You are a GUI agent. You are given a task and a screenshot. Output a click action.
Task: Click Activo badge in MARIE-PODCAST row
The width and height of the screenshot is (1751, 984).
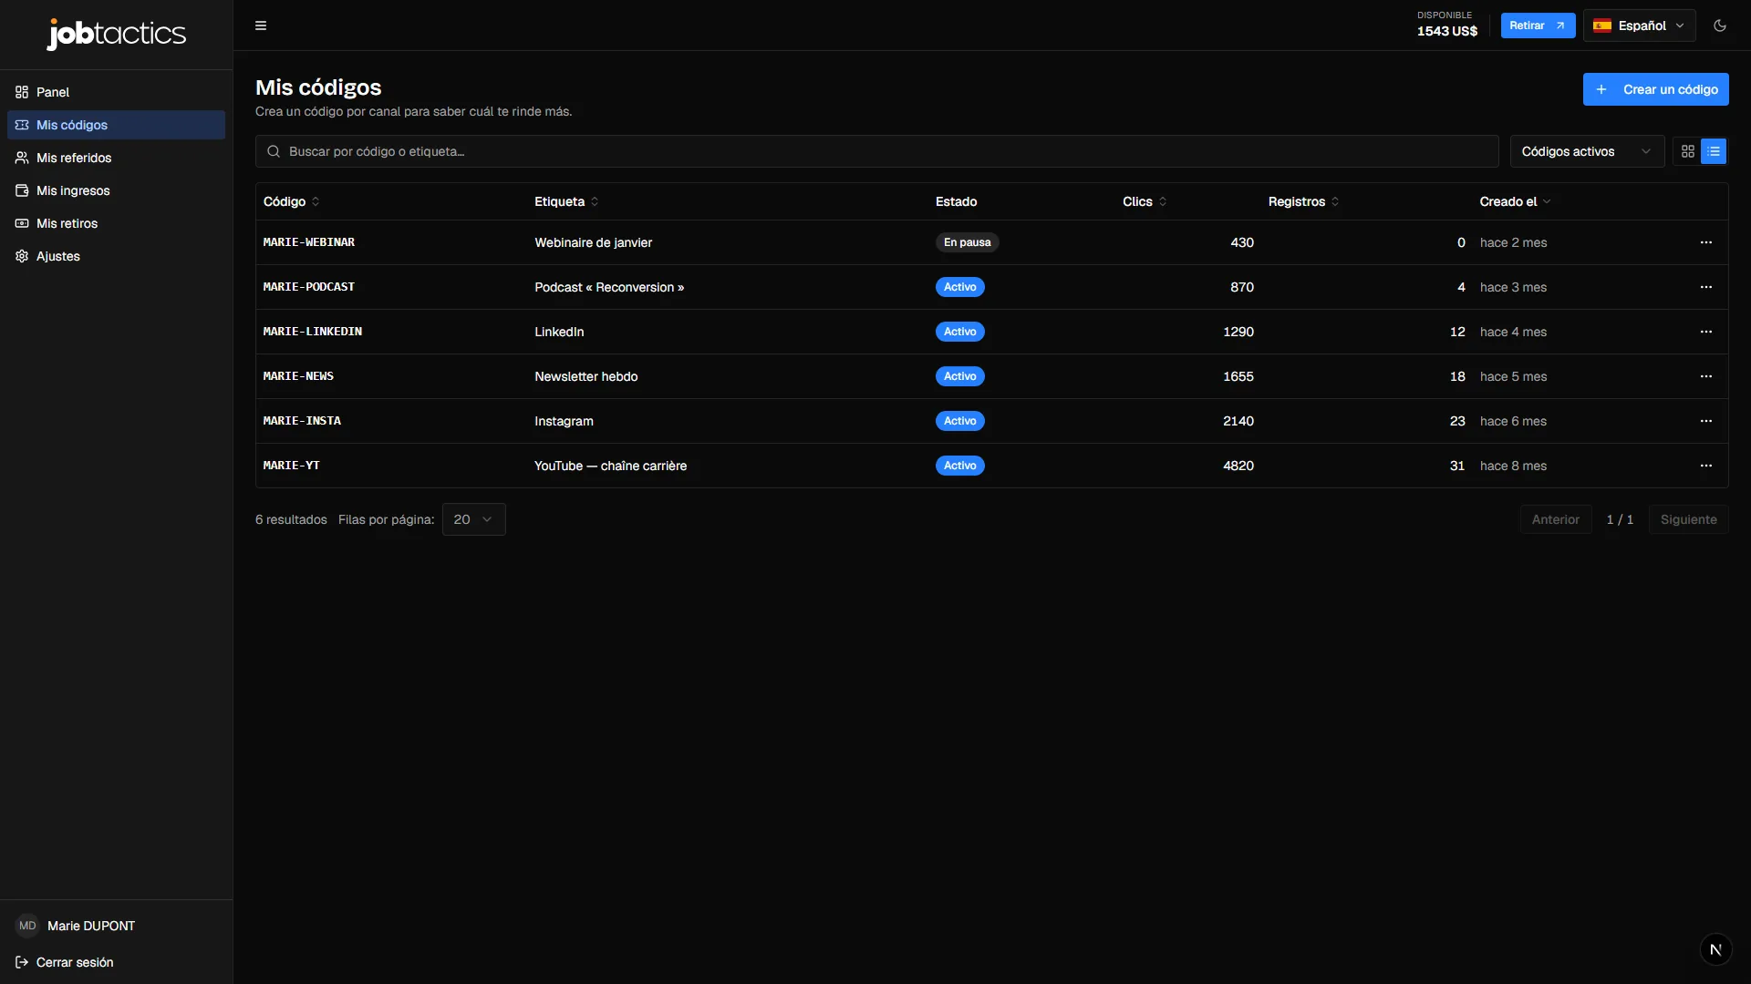point(959,287)
